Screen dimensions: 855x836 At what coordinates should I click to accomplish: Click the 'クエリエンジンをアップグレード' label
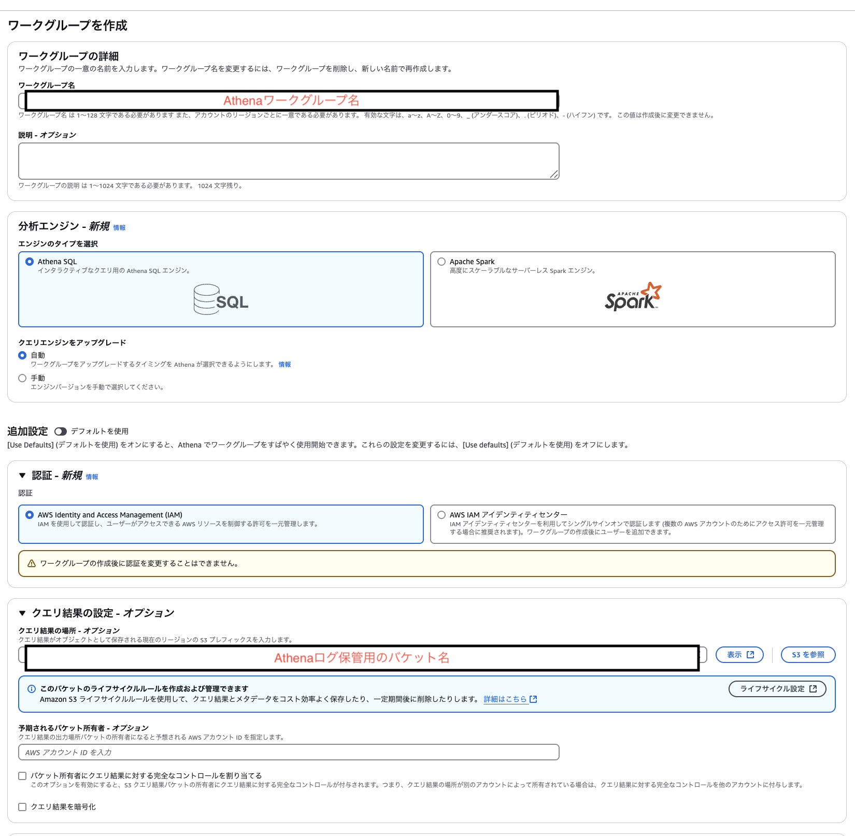(73, 343)
